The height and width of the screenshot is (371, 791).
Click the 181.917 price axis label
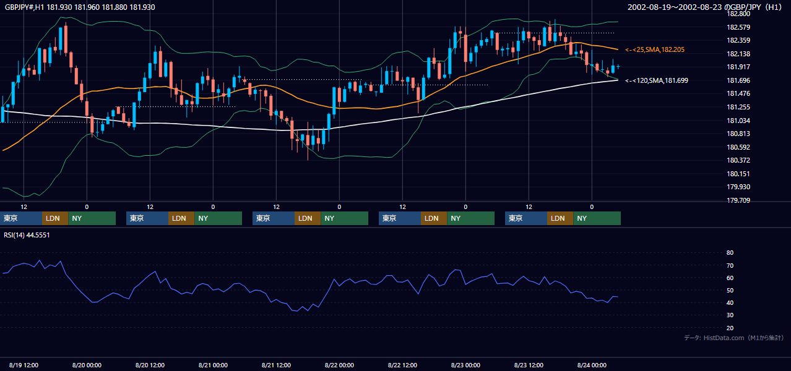pyautogui.click(x=738, y=67)
